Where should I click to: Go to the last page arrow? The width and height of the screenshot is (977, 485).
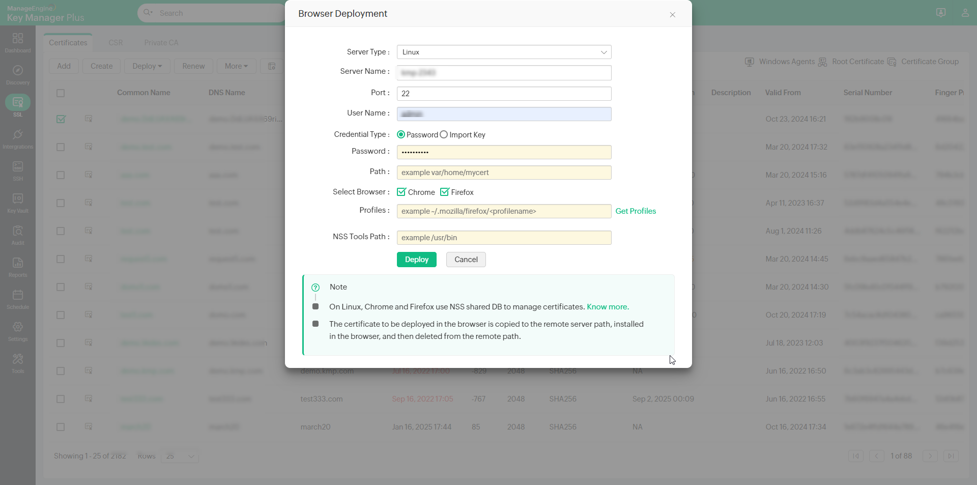tap(951, 456)
